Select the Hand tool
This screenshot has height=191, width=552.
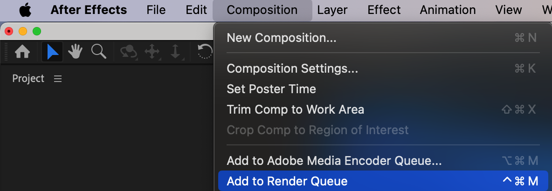pyautogui.click(x=75, y=52)
